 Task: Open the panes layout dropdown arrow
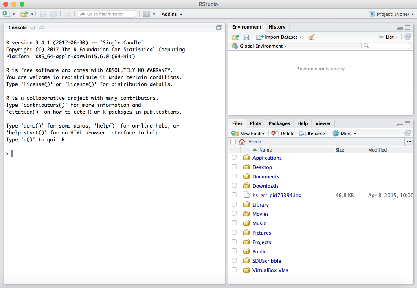coord(154,14)
